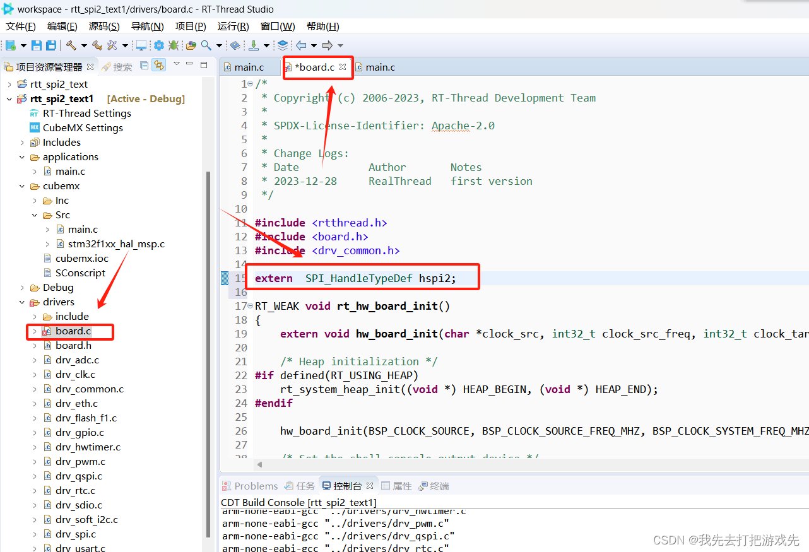Click the New project toolbar icon
809x552 pixels.
click(10, 45)
